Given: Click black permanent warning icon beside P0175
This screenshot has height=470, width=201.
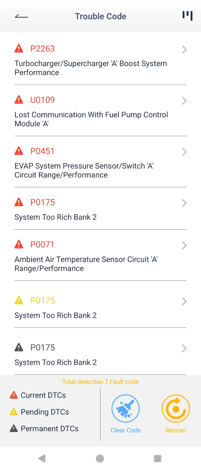Looking at the screenshot, I should coord(19,347).
